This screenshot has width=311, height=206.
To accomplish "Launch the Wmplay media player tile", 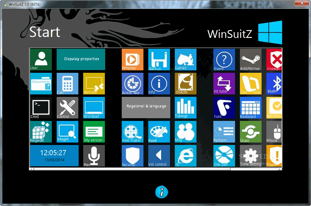I will point(133,59).
